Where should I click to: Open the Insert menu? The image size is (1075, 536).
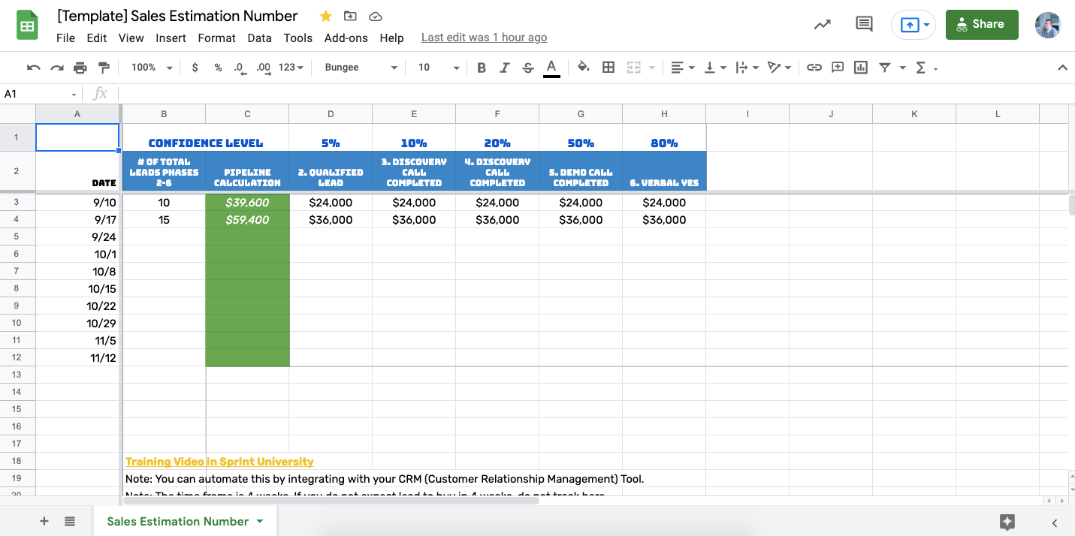pyautogui.click(x=171, y=38)
